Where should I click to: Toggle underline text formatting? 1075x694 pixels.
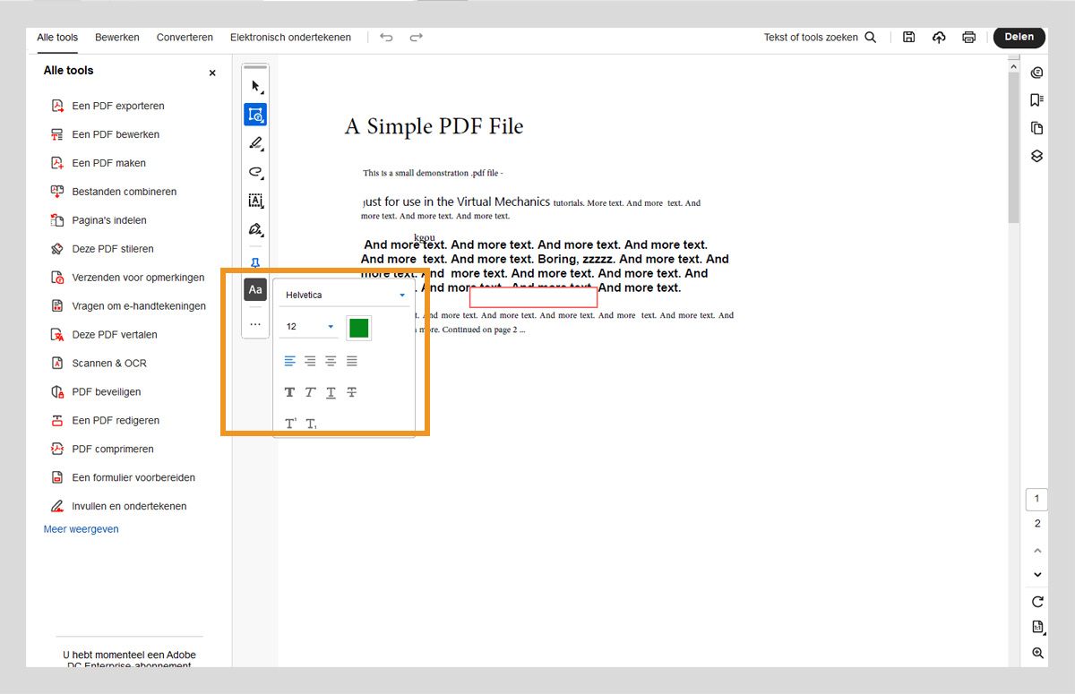331,392
